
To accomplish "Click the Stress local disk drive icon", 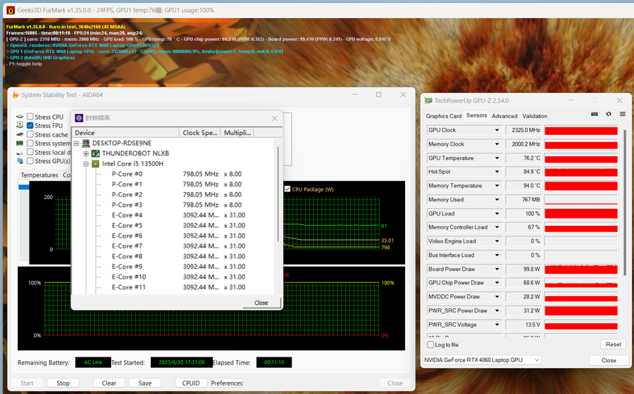I will pyautogui.click(x=20, y=153).
